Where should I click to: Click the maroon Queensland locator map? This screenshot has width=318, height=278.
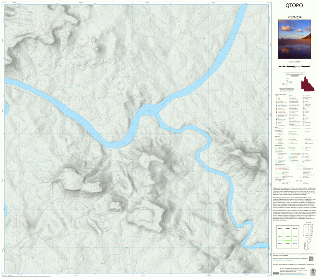click(x=308, y=83)
